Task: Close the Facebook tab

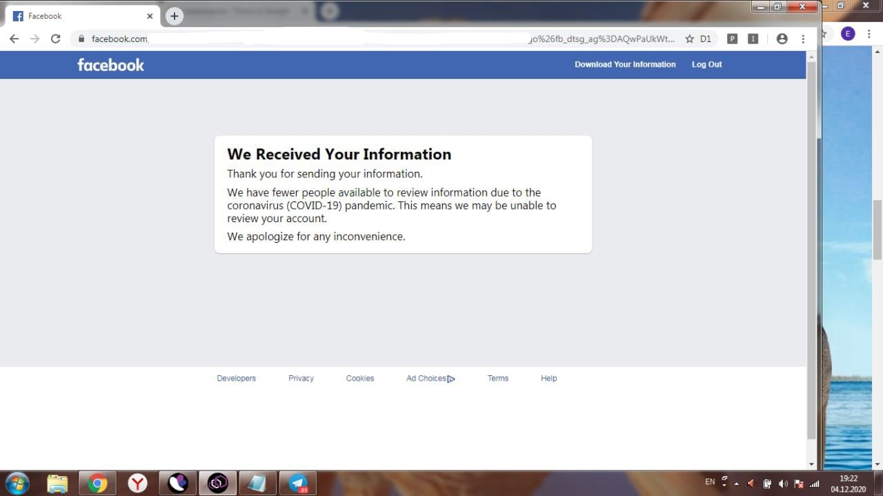Action: (x=150, y=16)
